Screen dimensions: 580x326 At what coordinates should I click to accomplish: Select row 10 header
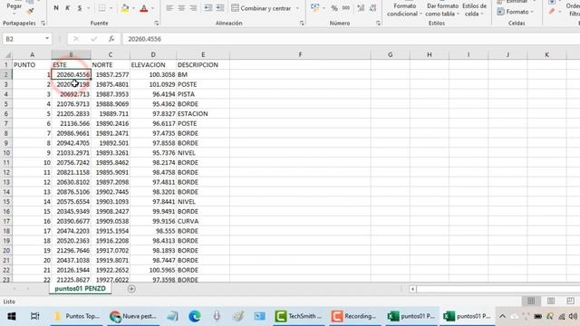click(x=6, y=153)
